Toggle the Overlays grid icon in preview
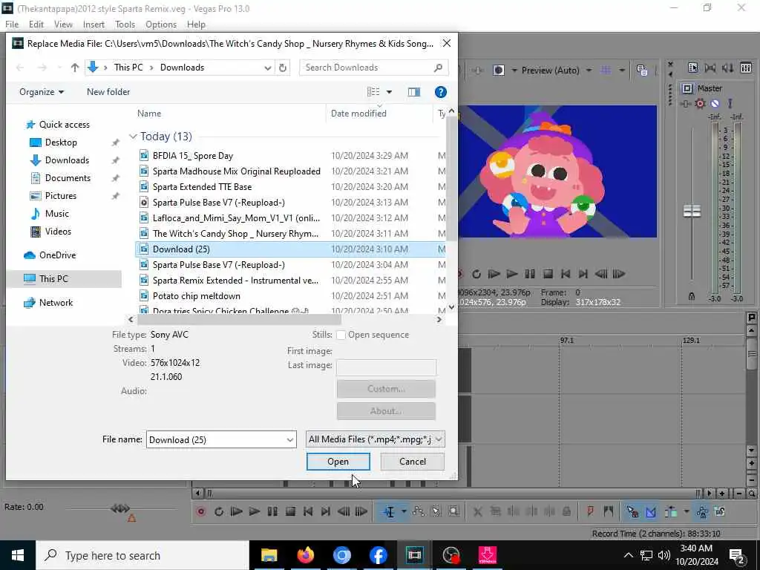Image resolution: width=760 pixels, height=570 pixels. 606,71
